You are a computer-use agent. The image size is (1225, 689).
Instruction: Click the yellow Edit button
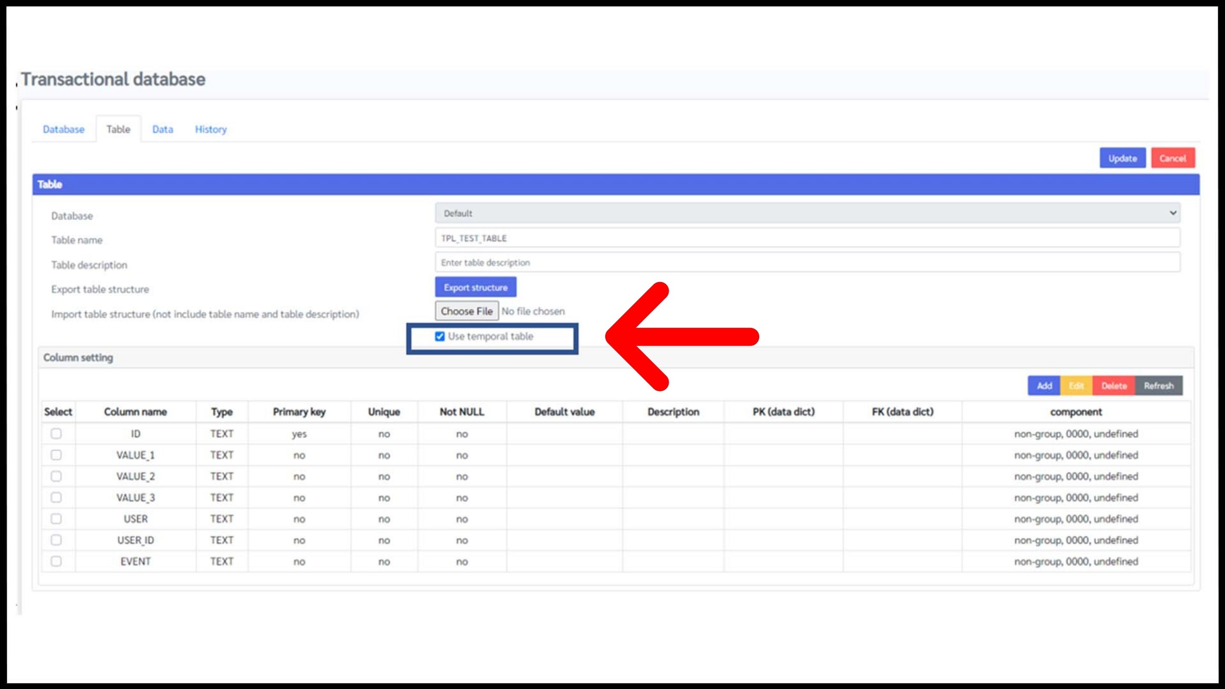(1076, 386)
